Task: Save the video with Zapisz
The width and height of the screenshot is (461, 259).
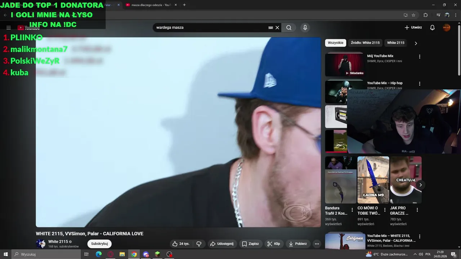Action: 250,244
